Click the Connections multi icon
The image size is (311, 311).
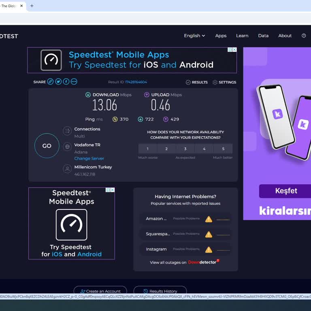[67, 131]
